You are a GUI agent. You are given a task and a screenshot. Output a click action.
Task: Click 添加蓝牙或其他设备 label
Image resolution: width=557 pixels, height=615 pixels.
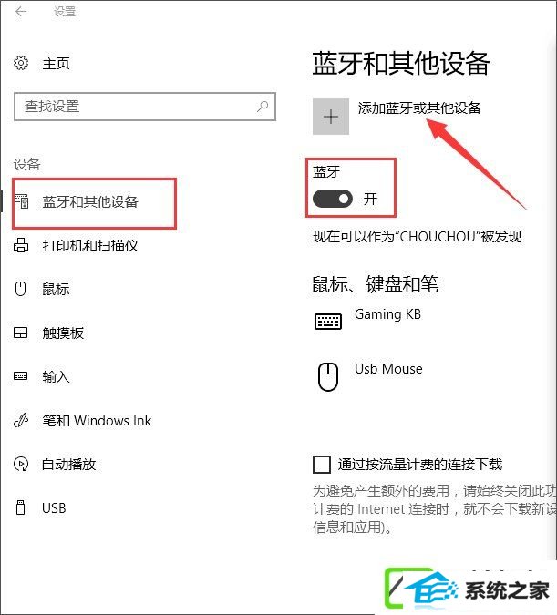pos(419,108)
